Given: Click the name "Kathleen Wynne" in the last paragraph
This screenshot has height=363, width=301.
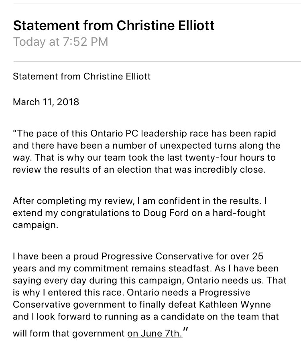Looking at the screenshot, I should tap(235, 304).
